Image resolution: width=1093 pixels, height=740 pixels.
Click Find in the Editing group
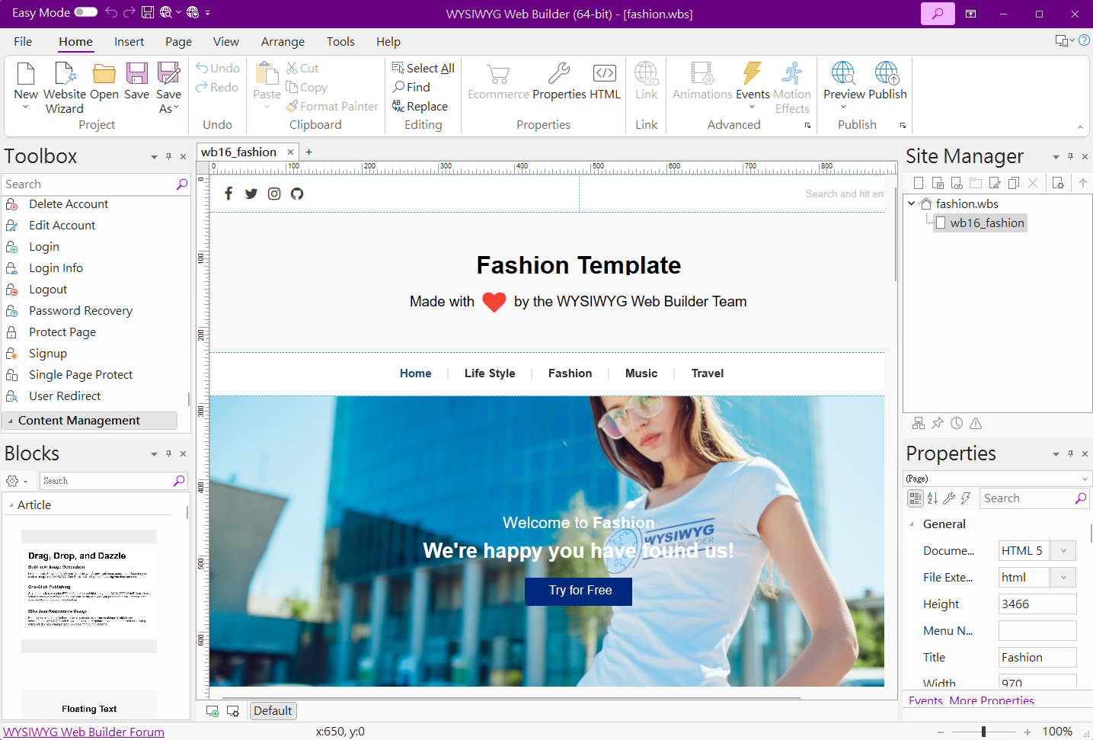coord(411,87)
